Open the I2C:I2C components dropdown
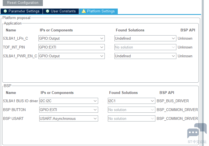The image size is (209, 146). tap(69, 101)
